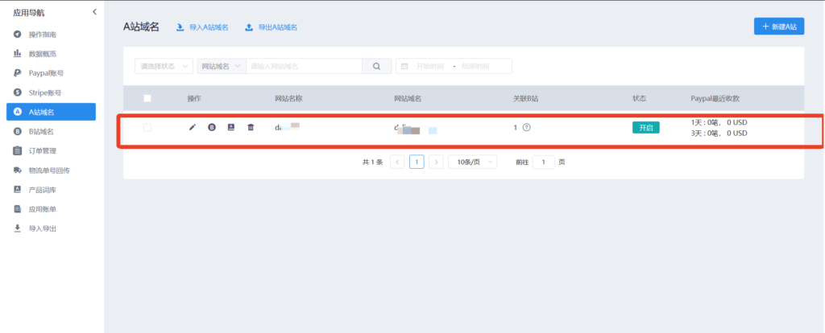Click the help icon beside 关联B站 count
Viewport: 825px width, 333px height.
coord(527,127)
